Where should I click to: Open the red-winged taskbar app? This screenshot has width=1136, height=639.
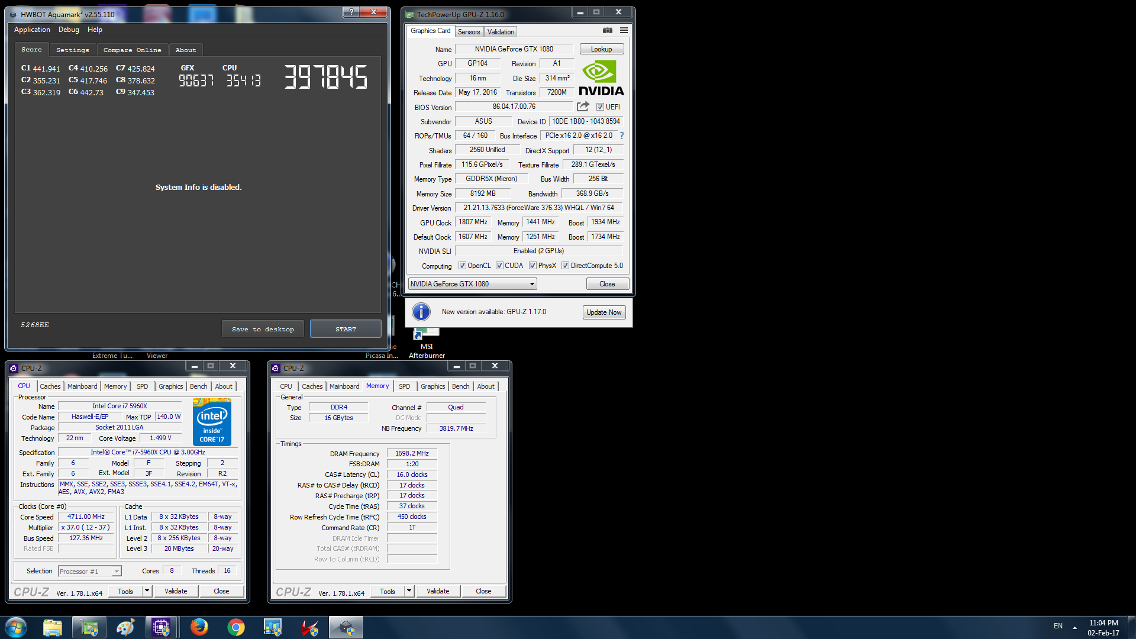tap(309, 627)
